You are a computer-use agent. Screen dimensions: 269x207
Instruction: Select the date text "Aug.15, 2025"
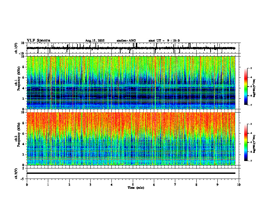(x=95, y=41)
